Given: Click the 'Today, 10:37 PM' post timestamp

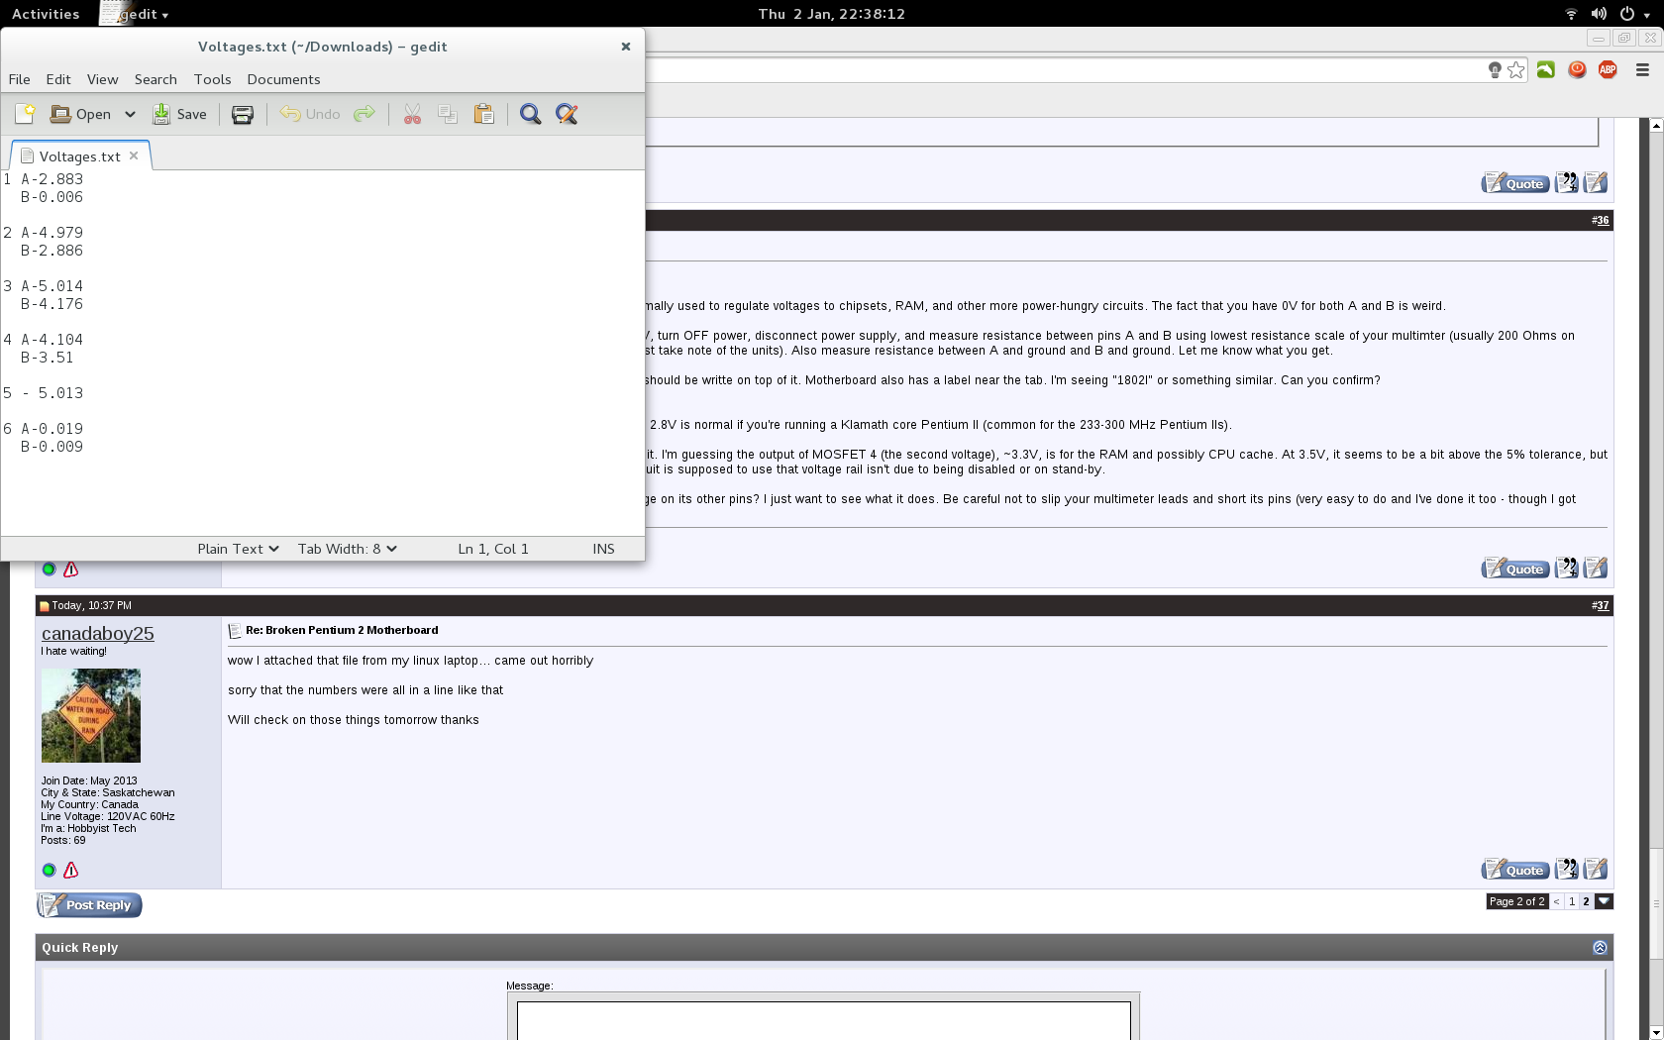Looking at the screenshot, I should (x=91, y=605).
